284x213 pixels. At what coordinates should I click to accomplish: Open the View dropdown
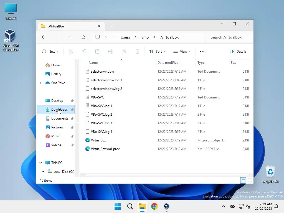tap(182, 51)
